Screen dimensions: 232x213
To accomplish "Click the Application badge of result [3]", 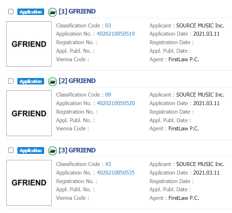I will pos(31,150).
